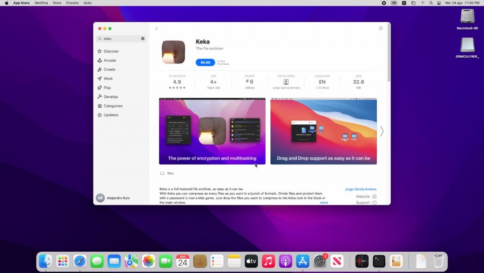
Task: Select Create in the sidebar
Action: (x=109, y=69)
